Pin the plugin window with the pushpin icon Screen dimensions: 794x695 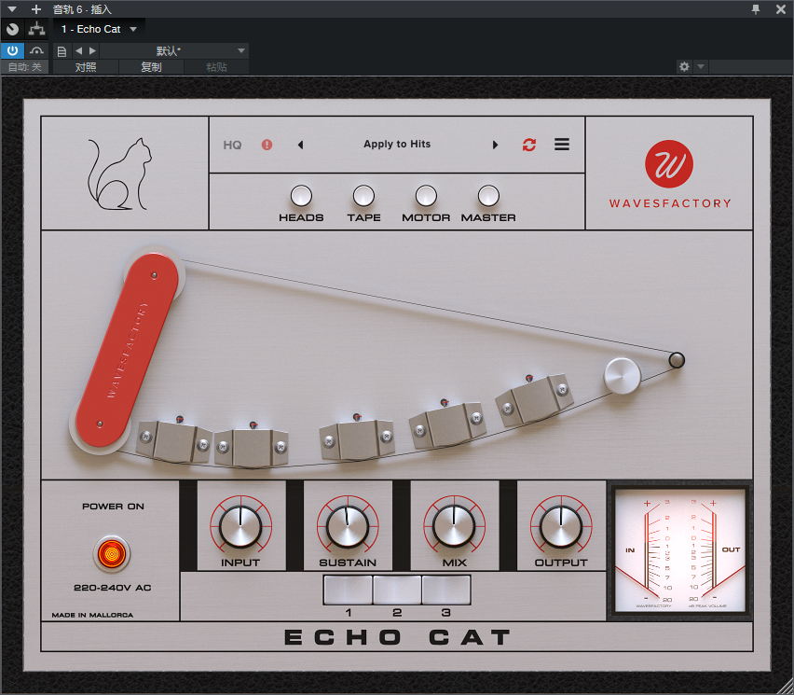(756, 9)
